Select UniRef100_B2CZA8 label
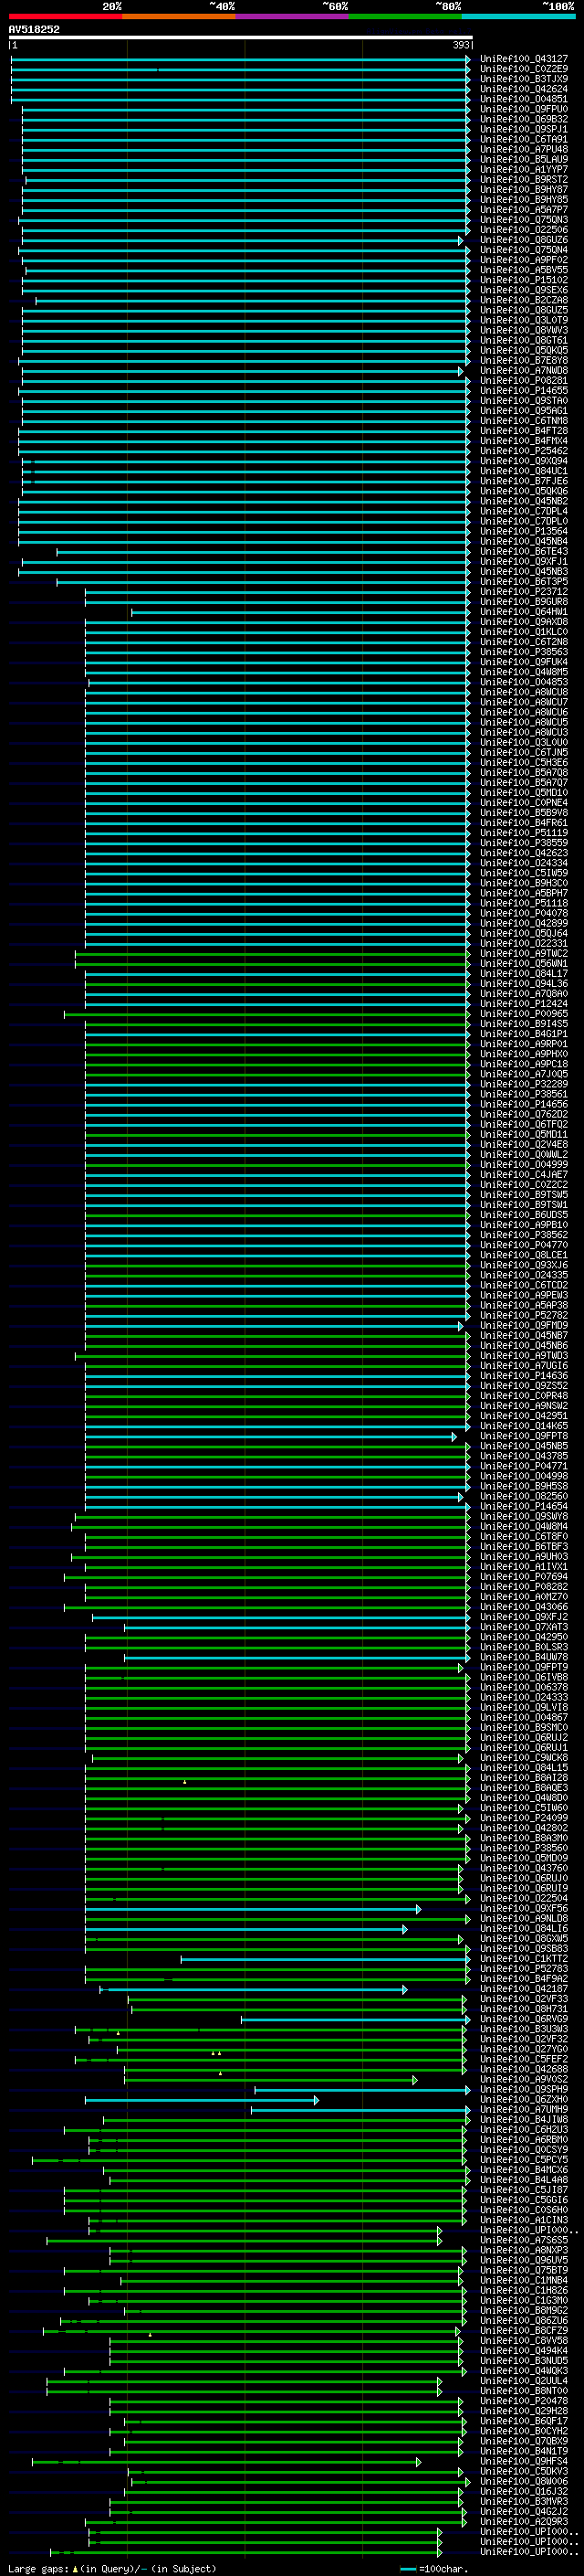 coord(524,300)
